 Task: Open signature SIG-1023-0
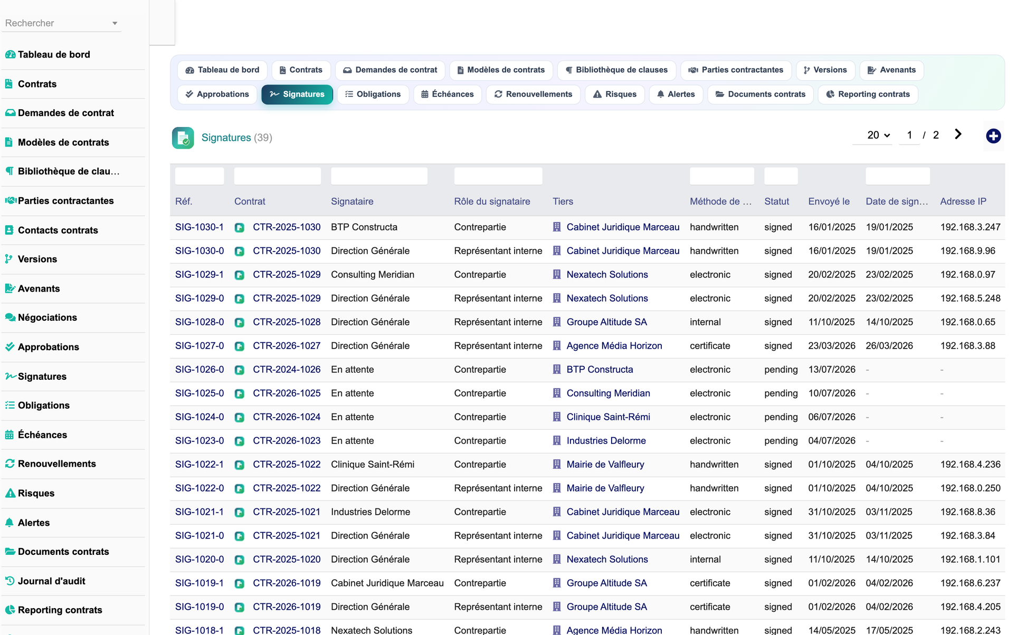point(199,441)
